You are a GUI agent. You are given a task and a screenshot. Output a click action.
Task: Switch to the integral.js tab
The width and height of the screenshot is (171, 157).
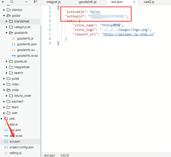coord(53,2)
